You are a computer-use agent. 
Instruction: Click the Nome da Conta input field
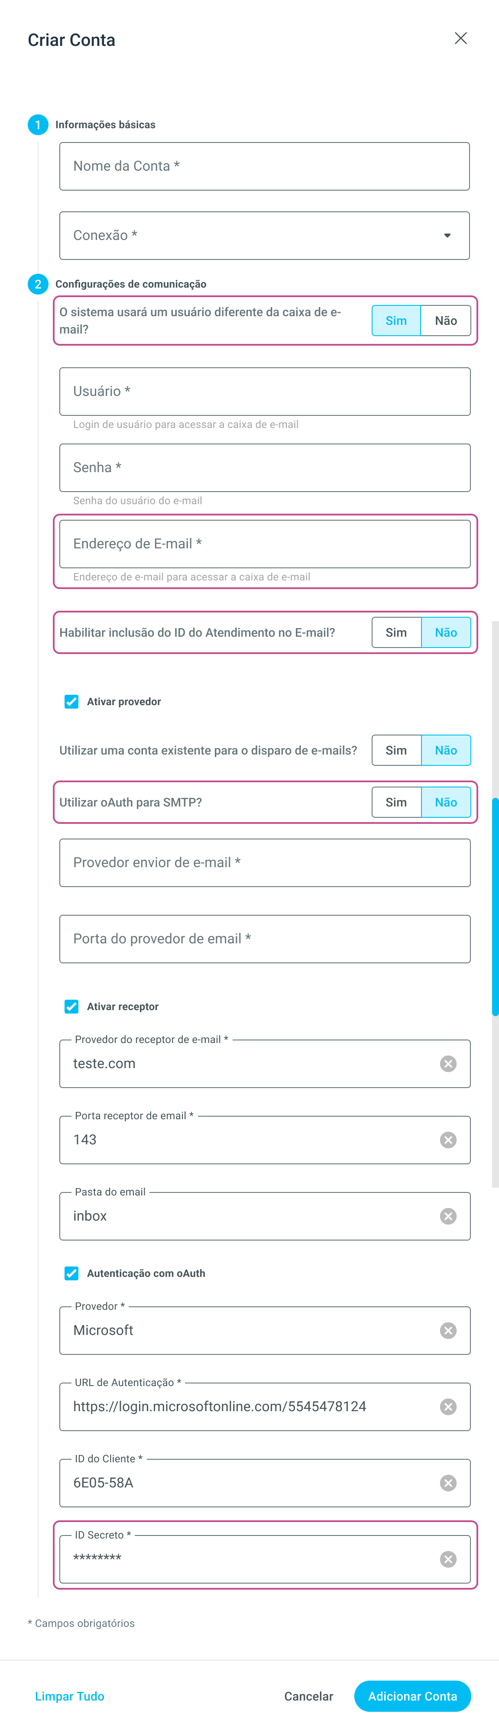pos(264,166)
